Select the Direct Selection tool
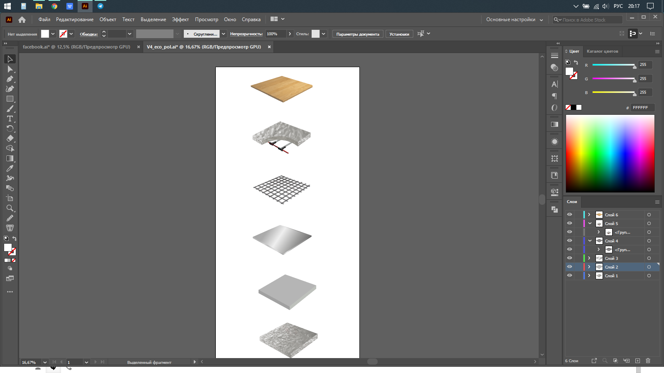This screenshot has width=664, height=373. 10,69
